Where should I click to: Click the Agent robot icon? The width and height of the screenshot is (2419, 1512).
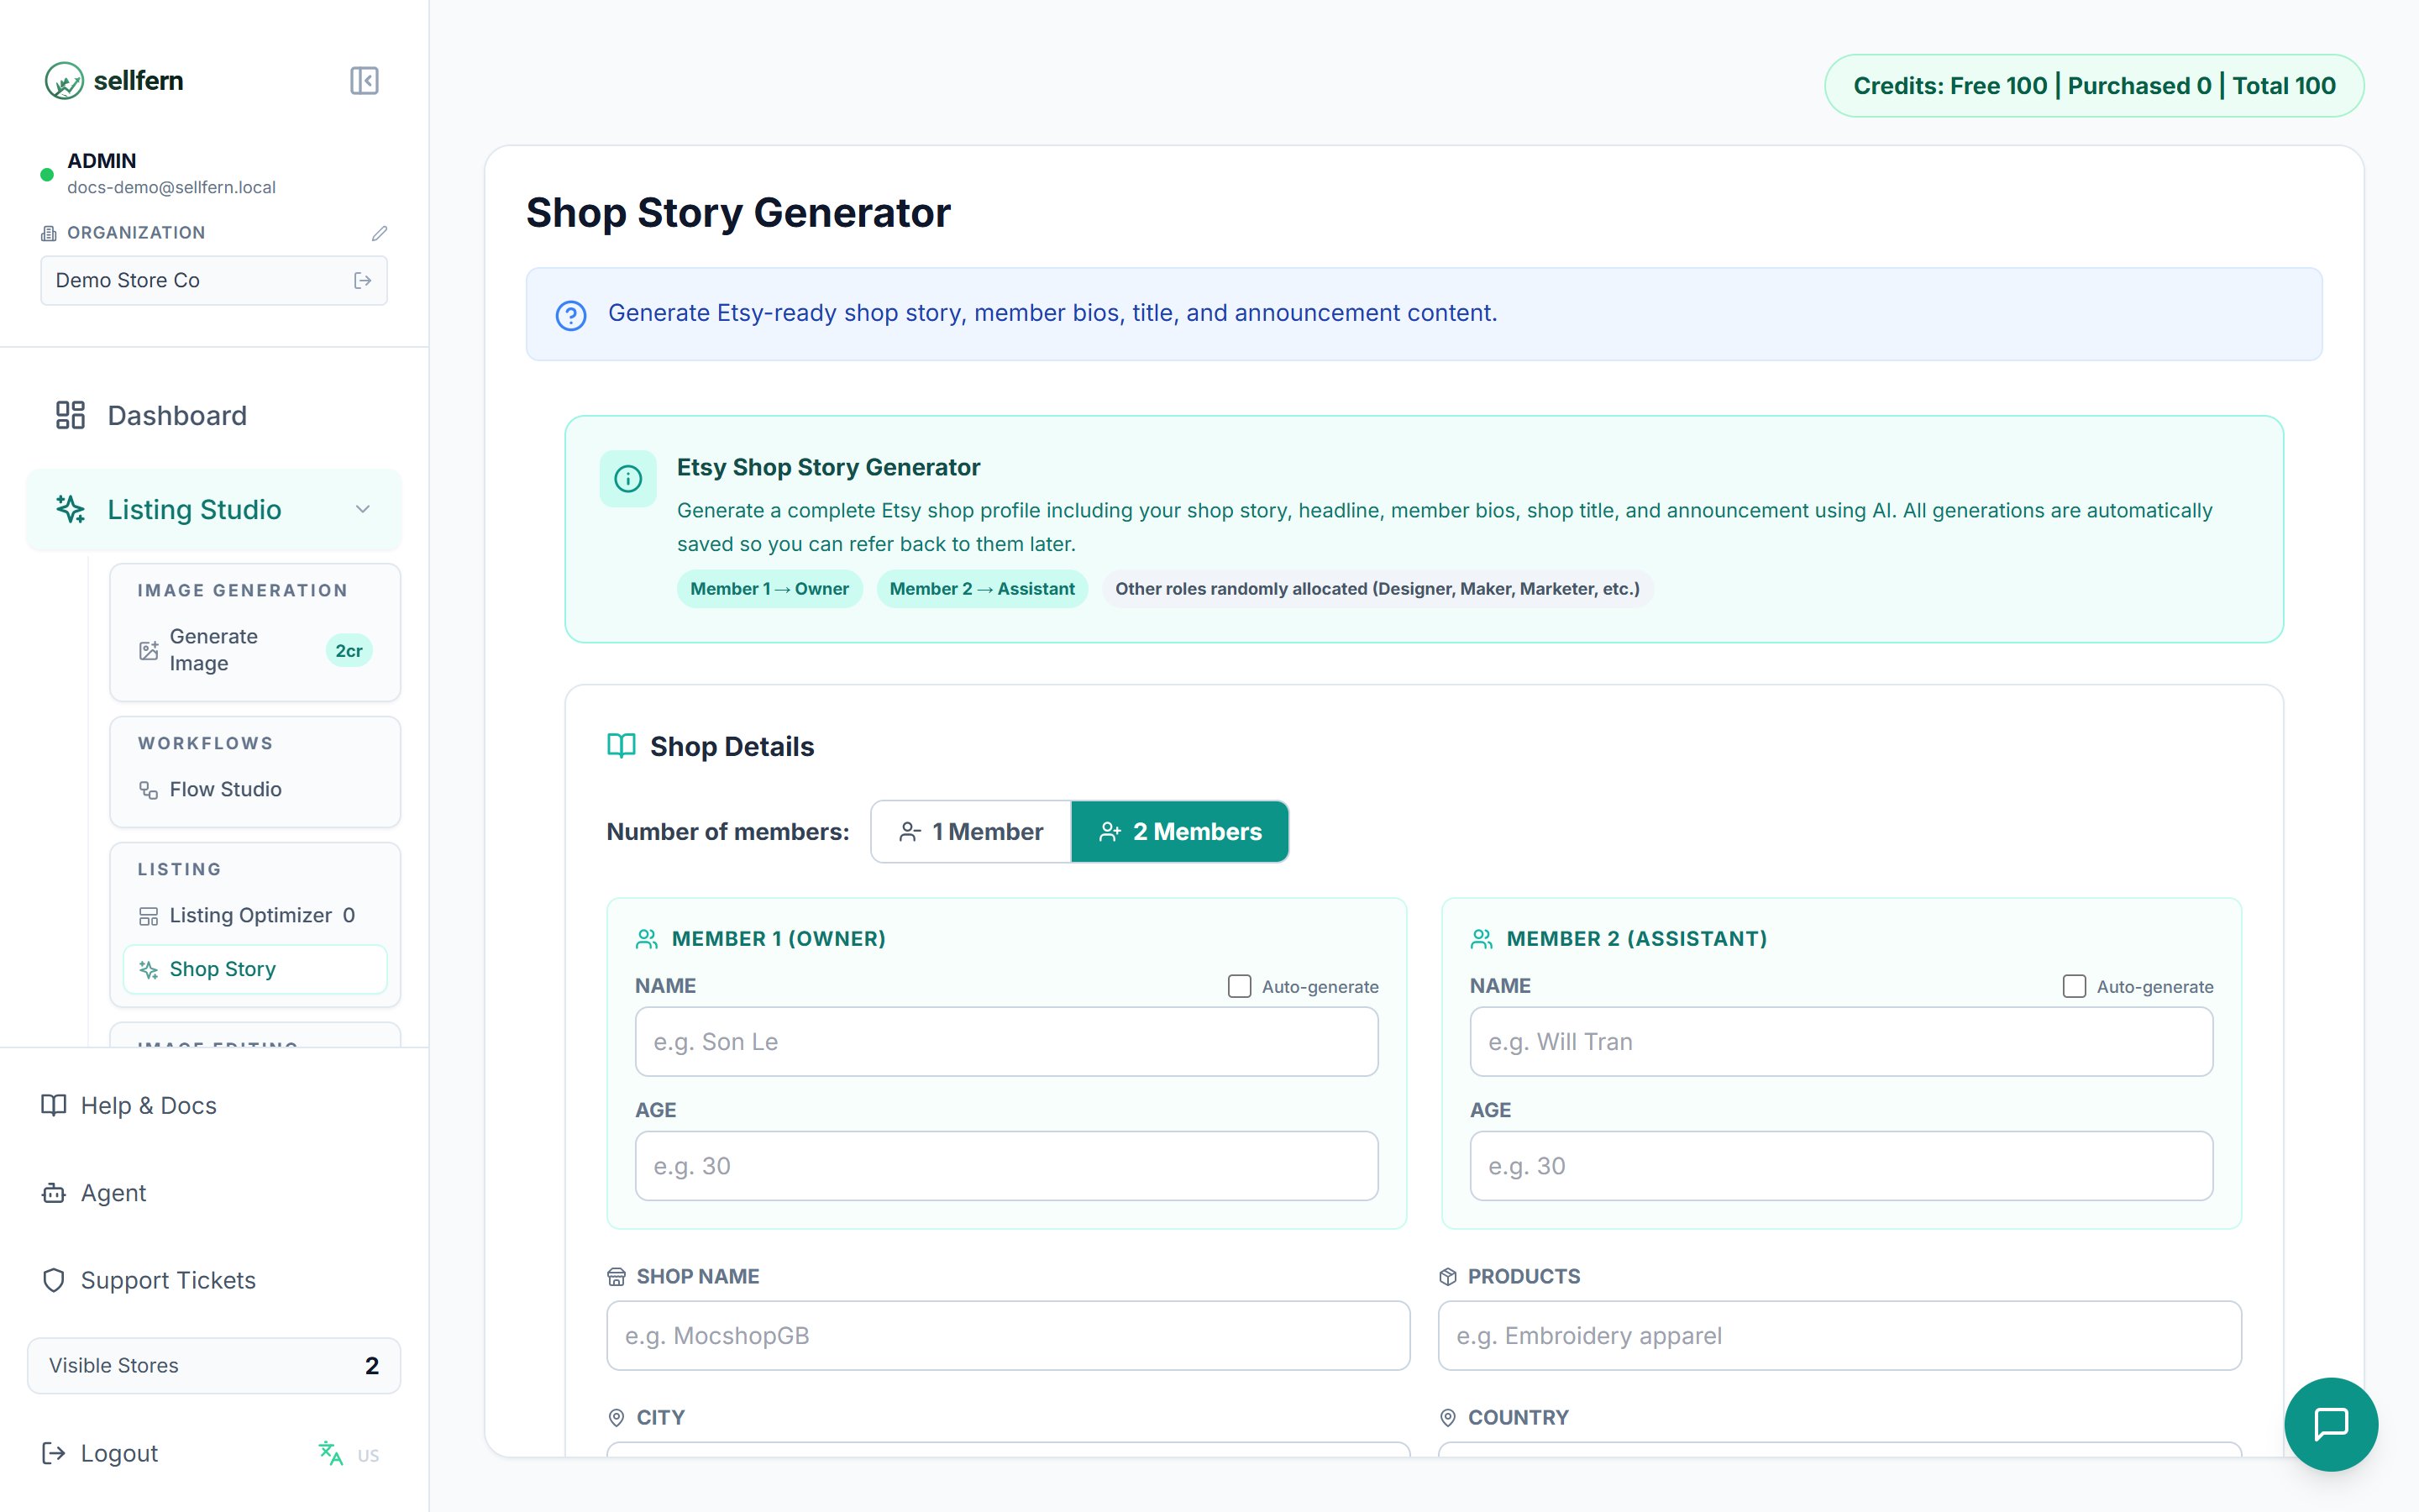(53, 1193)
